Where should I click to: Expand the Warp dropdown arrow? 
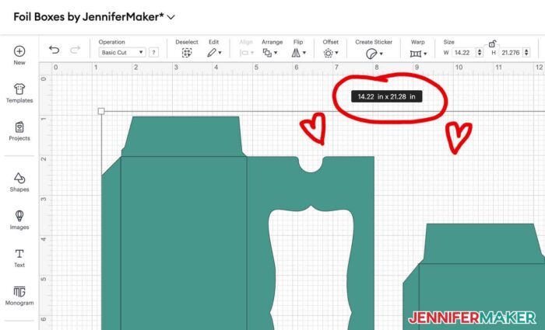click(x=425, y=54)
